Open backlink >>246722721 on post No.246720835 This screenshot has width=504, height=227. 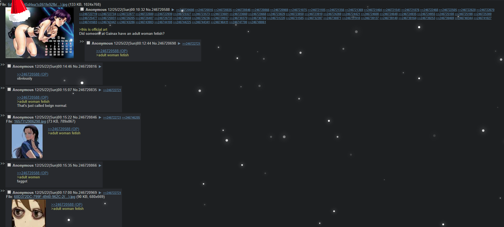tap(112, 90)
